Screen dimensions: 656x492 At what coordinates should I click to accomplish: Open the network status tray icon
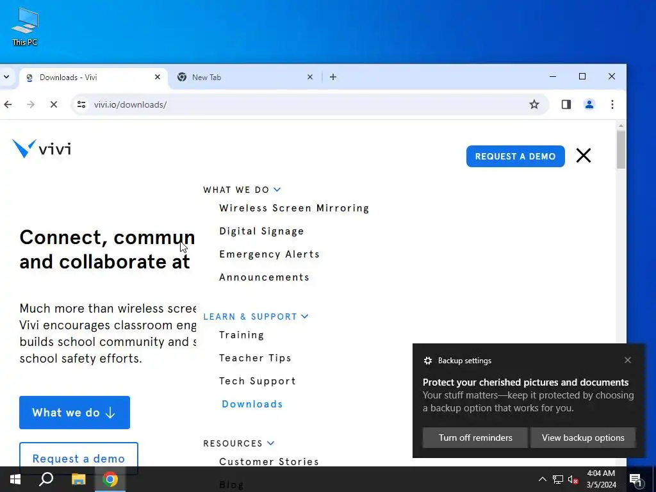click(558, 479)
